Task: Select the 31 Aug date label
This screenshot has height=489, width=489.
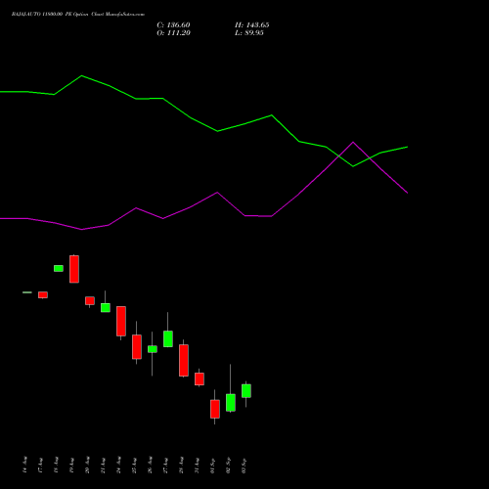Action: point(198,465)
